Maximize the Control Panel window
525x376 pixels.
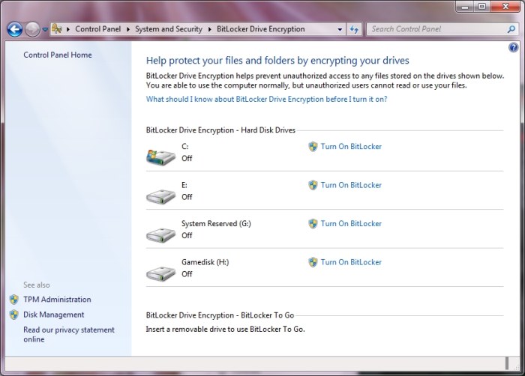click(481, 7)
